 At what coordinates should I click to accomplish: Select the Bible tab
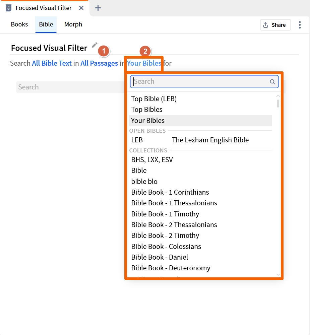[46, 24]
